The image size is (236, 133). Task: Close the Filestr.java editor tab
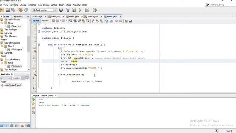(120, 16)
